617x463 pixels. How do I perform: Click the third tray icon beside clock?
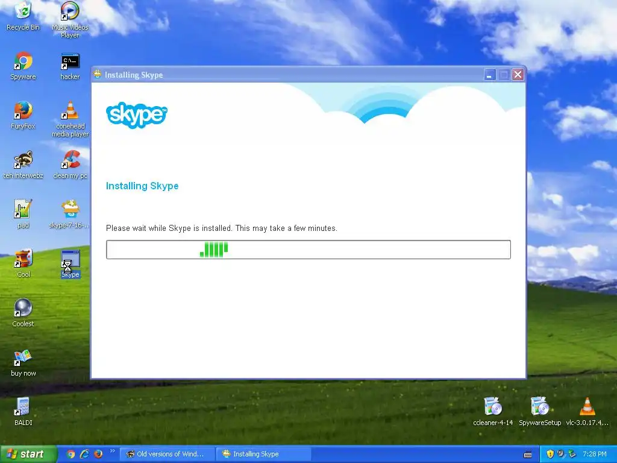572,454
